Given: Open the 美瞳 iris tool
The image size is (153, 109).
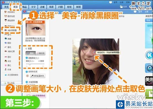Looking at the screenshot, I should tap(8, 39).
